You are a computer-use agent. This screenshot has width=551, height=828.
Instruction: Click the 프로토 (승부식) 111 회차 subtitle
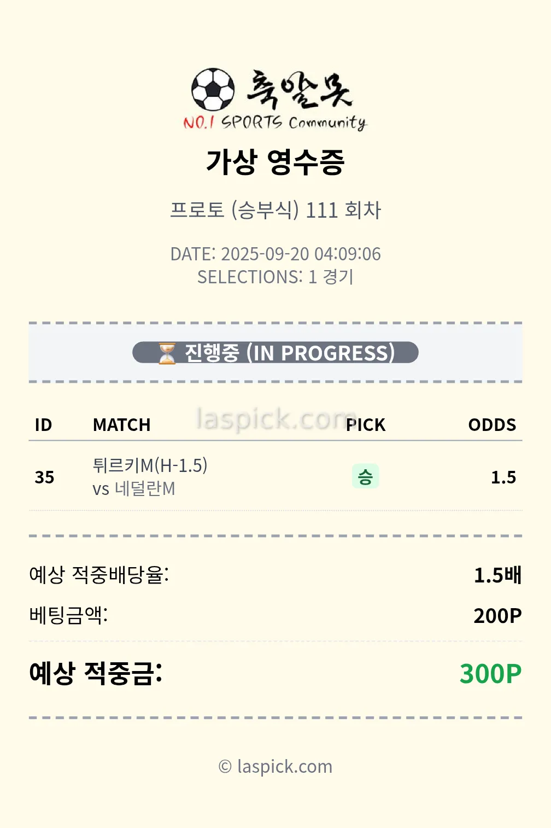(x=275, y=210)
